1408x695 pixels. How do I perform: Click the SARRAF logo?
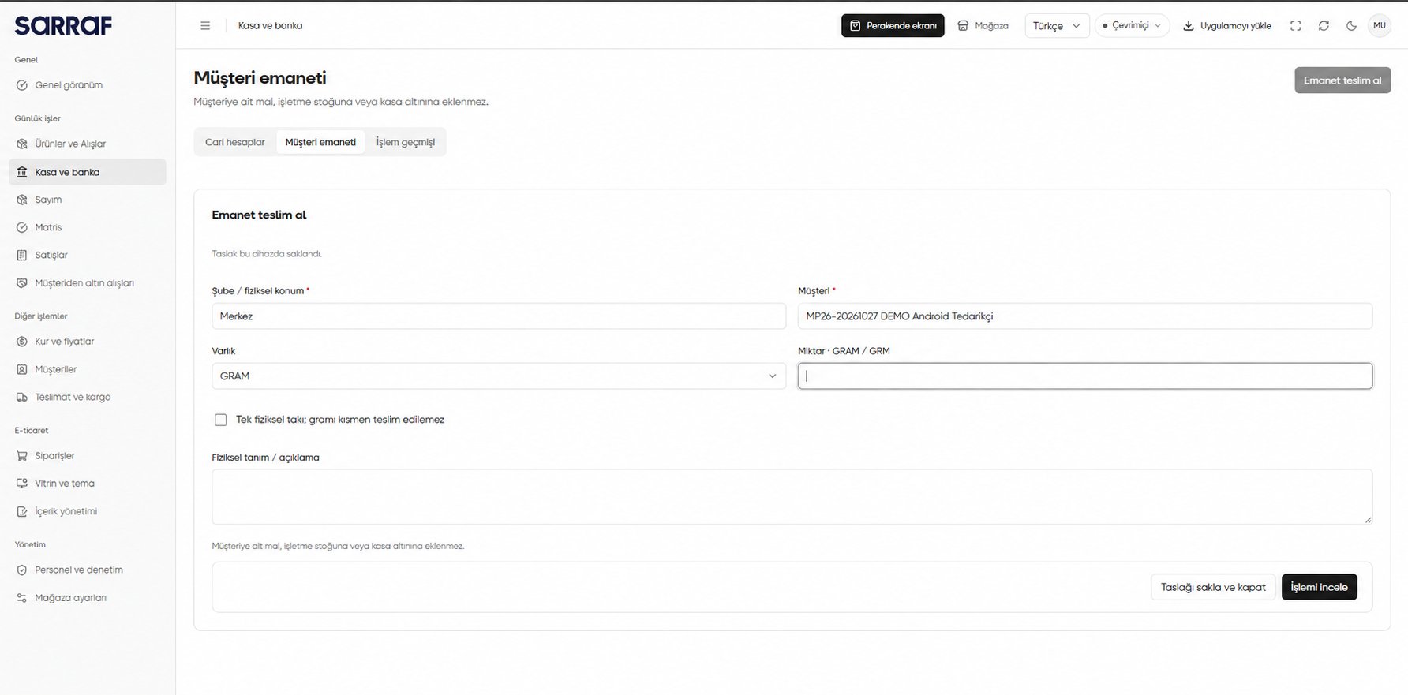point(63,26)
